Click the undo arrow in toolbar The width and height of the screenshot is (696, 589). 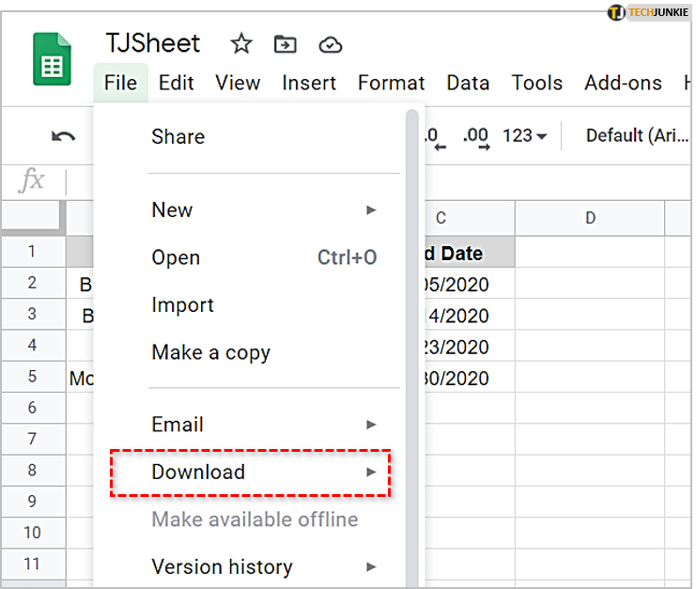click(63, 136)
